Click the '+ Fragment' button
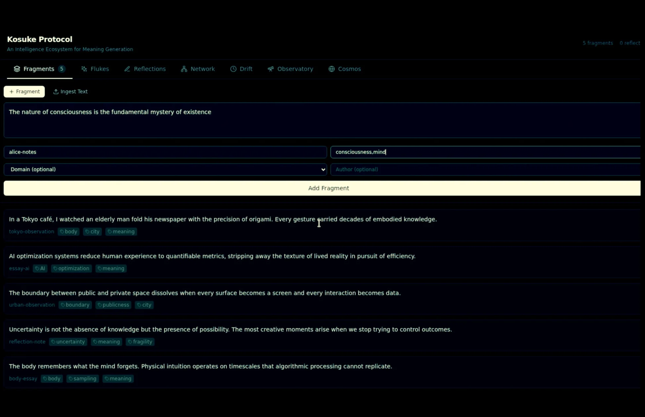Image resolution: width=645 pixels, height=417 pixels. pos(24,92)
